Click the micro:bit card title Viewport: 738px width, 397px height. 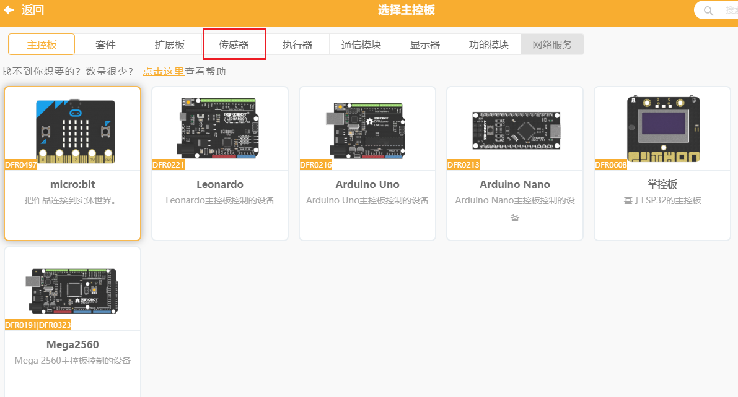tap(72, 184)
